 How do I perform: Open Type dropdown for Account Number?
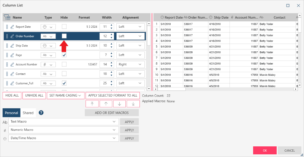click(x=48, y=64)
